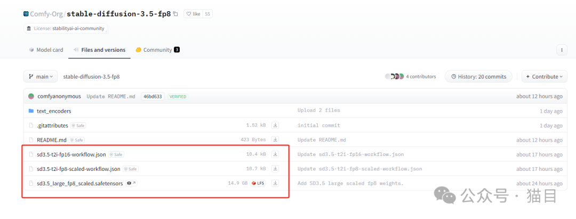Open the README.md file
Image resolution: width=576 pixels, height=219 pixels.
51,140
